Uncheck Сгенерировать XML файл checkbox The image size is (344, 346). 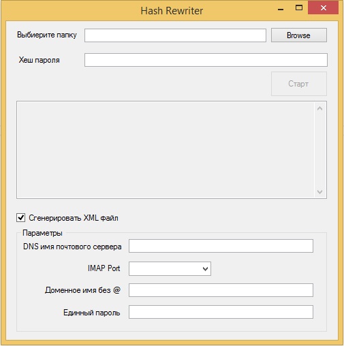pos(20,217)
